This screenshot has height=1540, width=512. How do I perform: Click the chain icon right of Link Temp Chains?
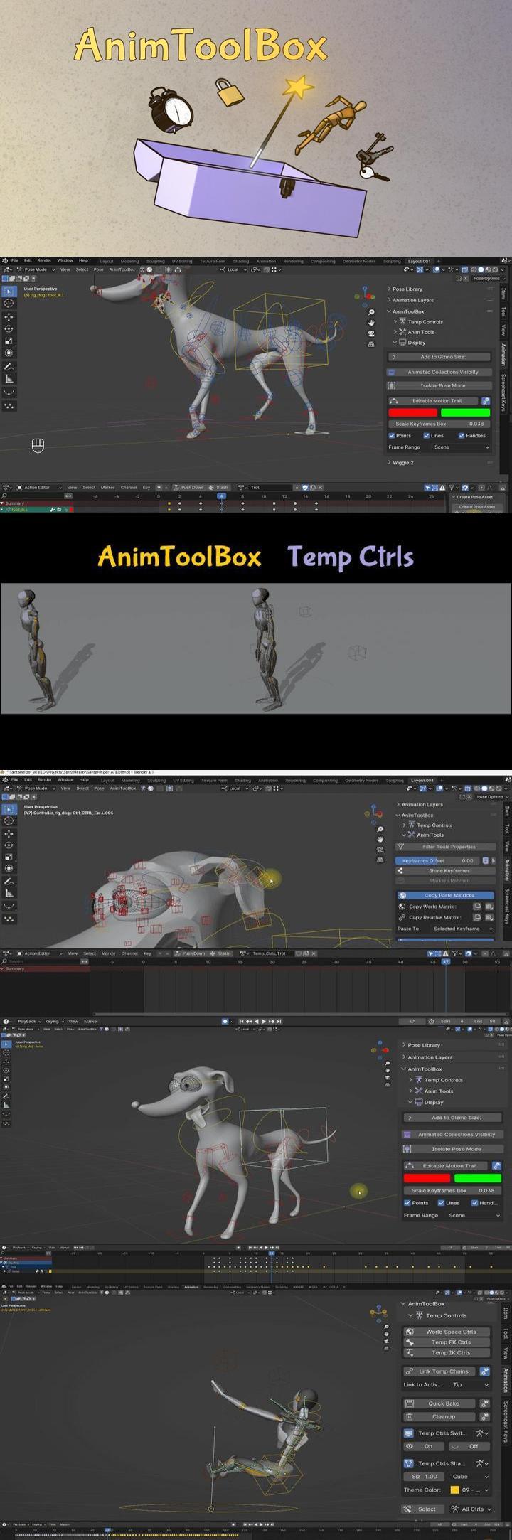tap(484, 1371)
